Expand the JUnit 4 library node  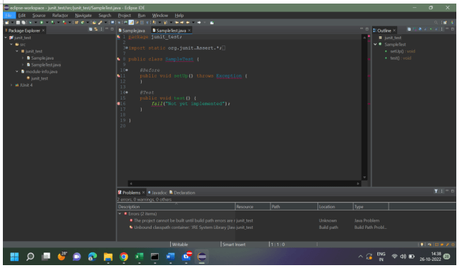coord(11,85)
